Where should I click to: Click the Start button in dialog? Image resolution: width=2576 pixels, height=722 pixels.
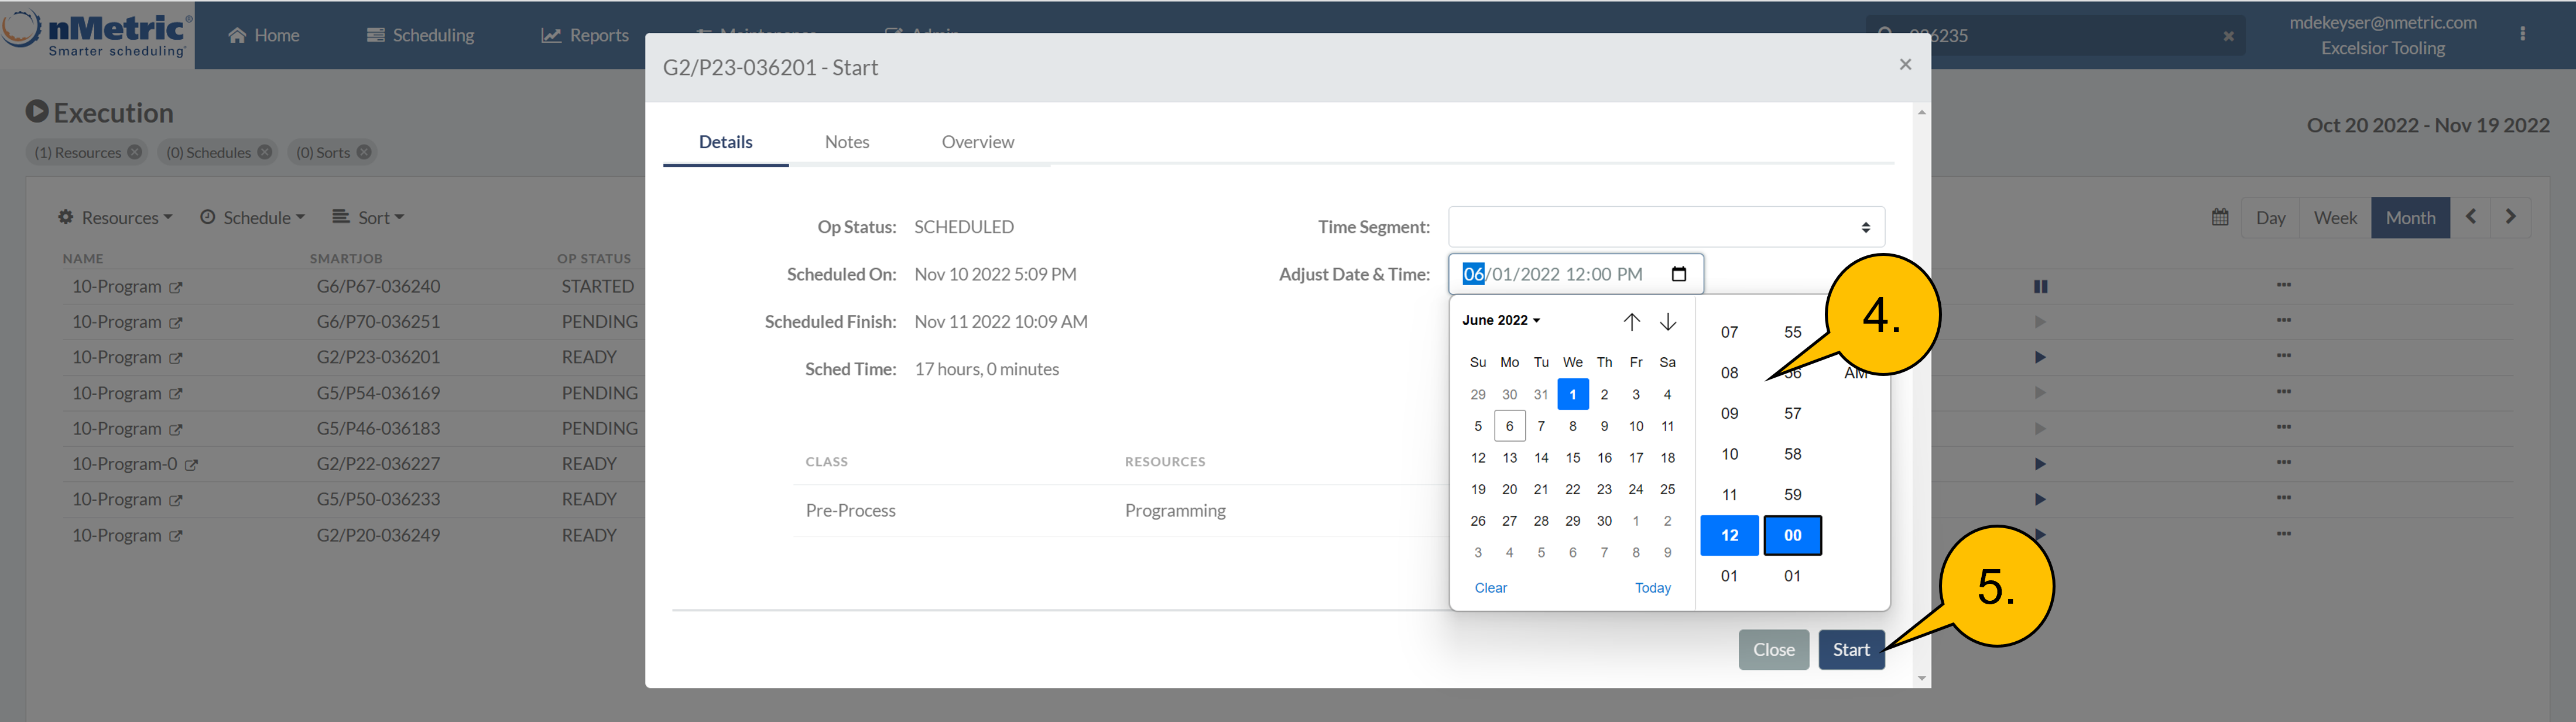tap(1850, 649)
